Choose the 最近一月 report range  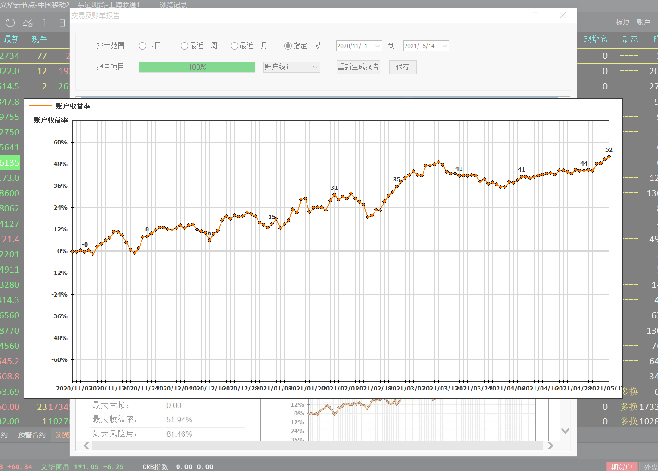[234, 46]
